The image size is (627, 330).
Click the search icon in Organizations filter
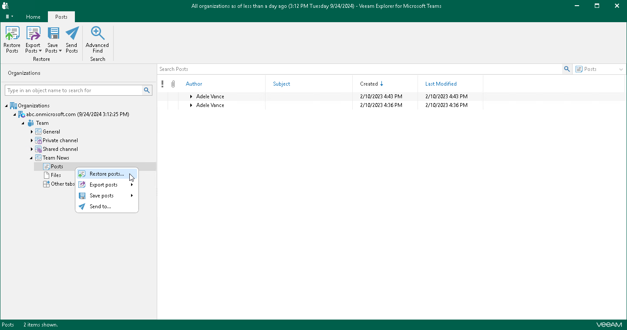147,90
